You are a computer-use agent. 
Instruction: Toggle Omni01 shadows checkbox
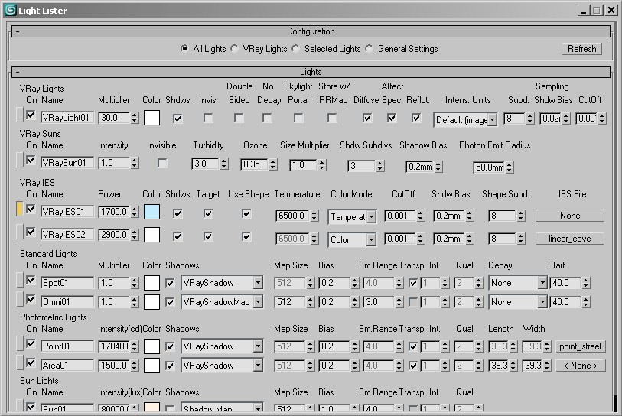170,302
